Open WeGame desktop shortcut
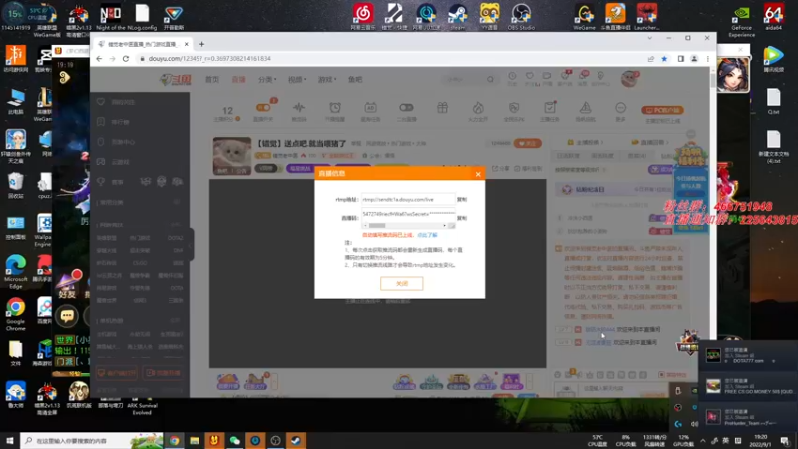 tap(584, 16)
